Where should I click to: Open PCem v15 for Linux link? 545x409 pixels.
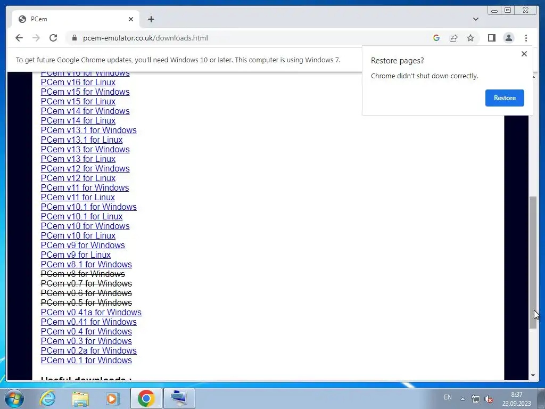78,102
